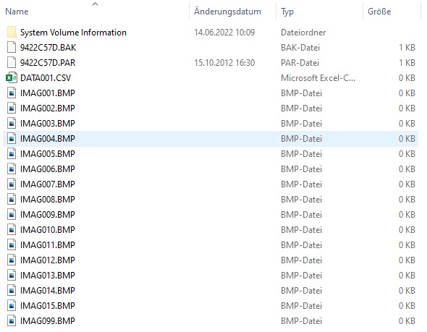Sort by the Name column header
The height and width of the screenshot is (332, 427).
(x=17, y=12)
